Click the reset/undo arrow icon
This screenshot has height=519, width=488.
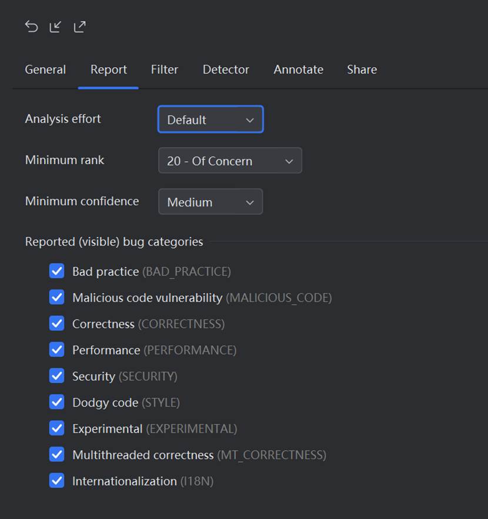pyautogui.click(x=31, y=26)
